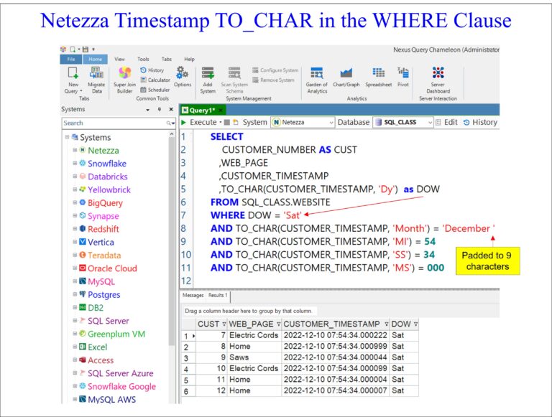Viewport: 552px width, 417px height.
Task: Open the Help ribbon tab
Action: pos(189,59)
